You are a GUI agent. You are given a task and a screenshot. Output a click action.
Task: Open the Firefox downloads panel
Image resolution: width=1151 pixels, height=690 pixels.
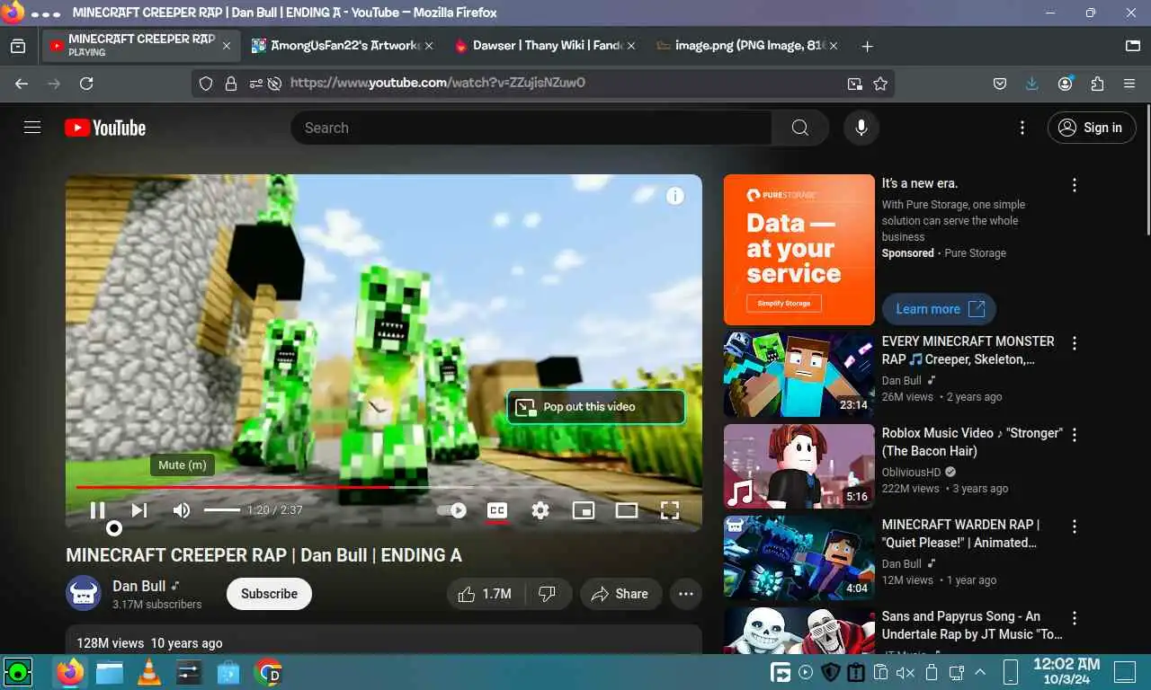click(x=1032, y=84)
